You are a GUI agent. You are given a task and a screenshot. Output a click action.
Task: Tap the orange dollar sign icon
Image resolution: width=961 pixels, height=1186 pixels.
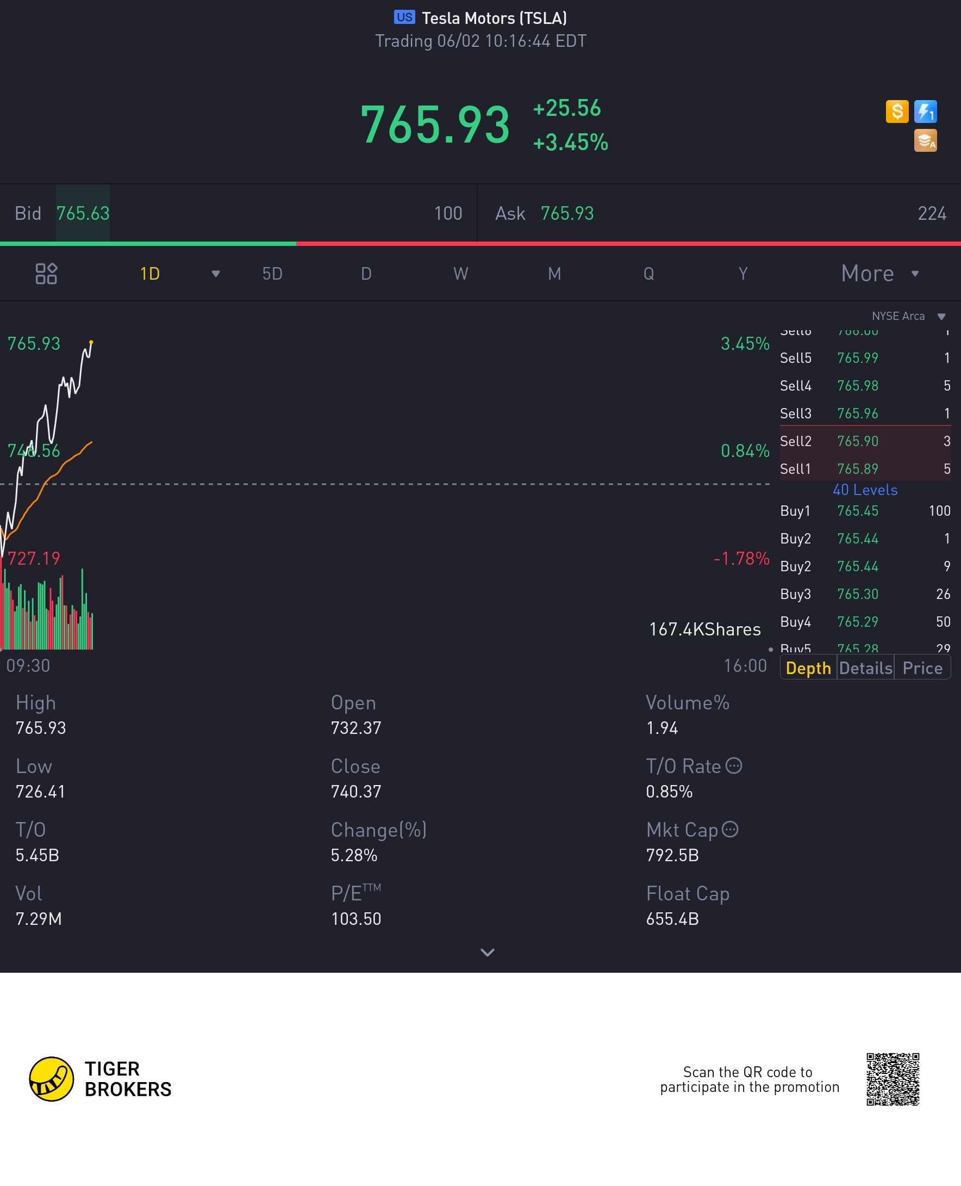(897, 112)
